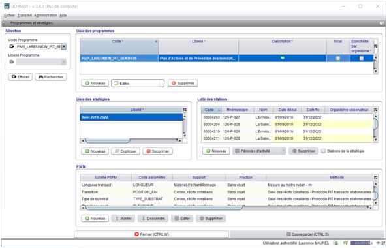Click horizontal scrollbar of Liste des stratégies
The height and width of the screenshot is (248, 387).
[x=108, y=141]
